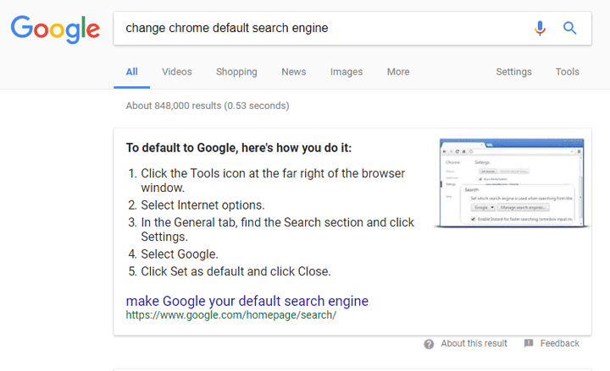Click the blue magnifier search icon
The image size is (610, 371).
pyautogui.click(x=570, y=28)
